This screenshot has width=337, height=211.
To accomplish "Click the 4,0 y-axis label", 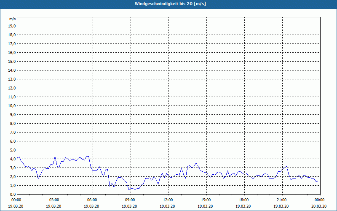I will coord(13,159).
